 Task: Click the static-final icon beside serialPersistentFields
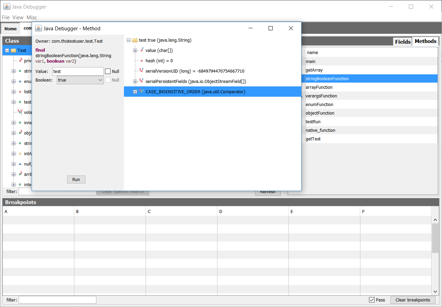[141, 81]
